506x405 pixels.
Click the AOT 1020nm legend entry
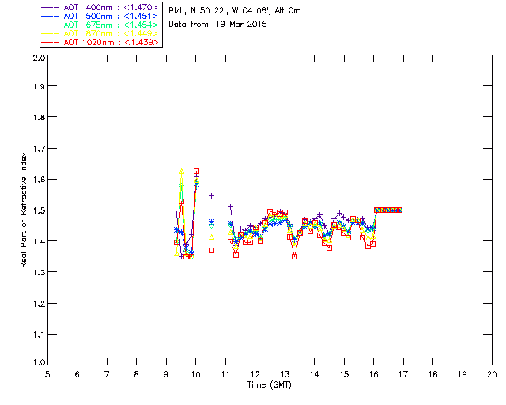(100, 42)
